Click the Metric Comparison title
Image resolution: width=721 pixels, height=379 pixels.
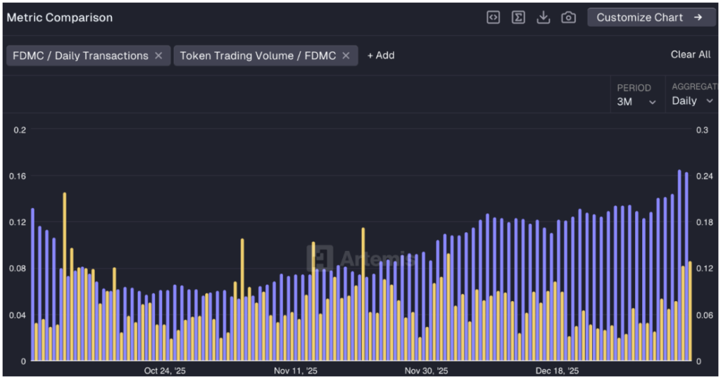60,18
